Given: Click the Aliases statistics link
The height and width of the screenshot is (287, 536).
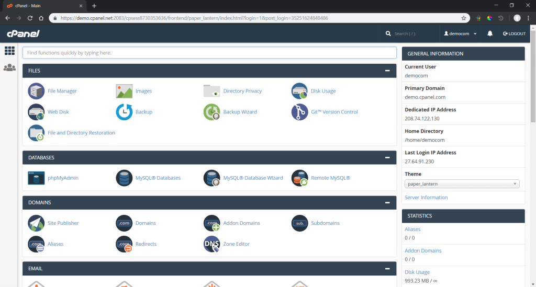Looking at the screenshot, I should (412, 229).
